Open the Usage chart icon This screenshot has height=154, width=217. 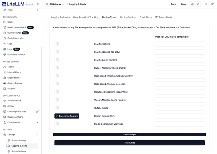pos(4,22)
